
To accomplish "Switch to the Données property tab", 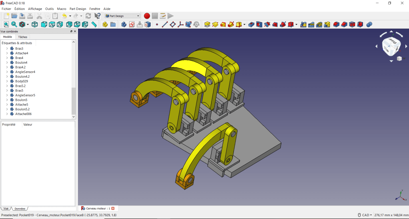I will [20, 209].
